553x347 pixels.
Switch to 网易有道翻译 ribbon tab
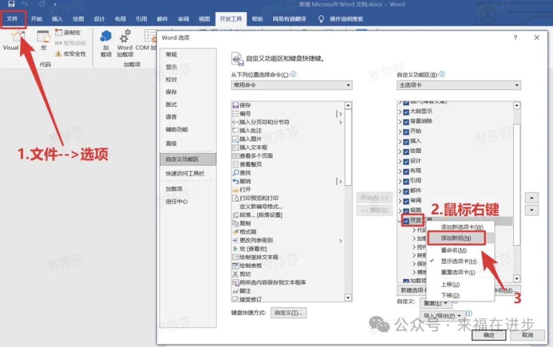click(289, 19)
